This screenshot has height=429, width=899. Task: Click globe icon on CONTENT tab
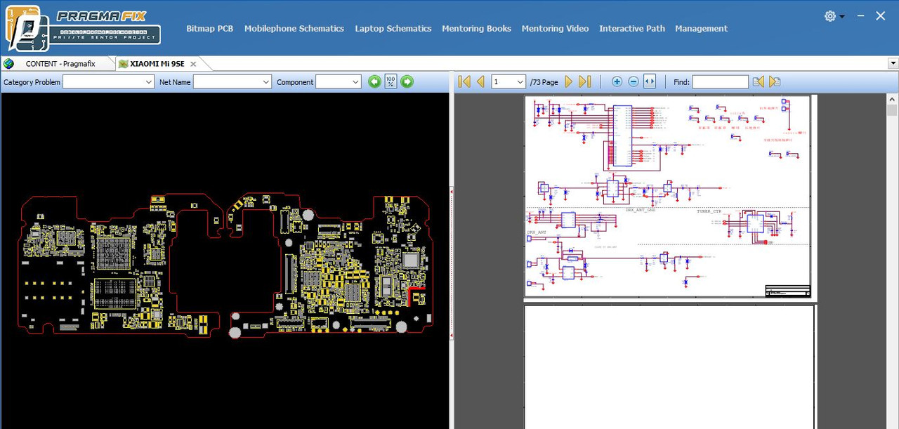coord(8,64)
